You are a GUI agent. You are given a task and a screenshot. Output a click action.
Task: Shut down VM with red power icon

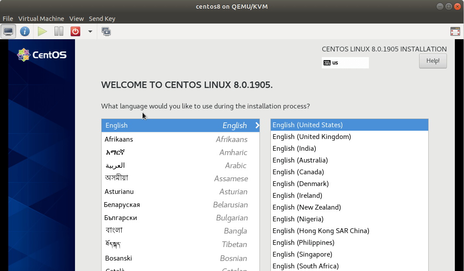pos(75,31)
